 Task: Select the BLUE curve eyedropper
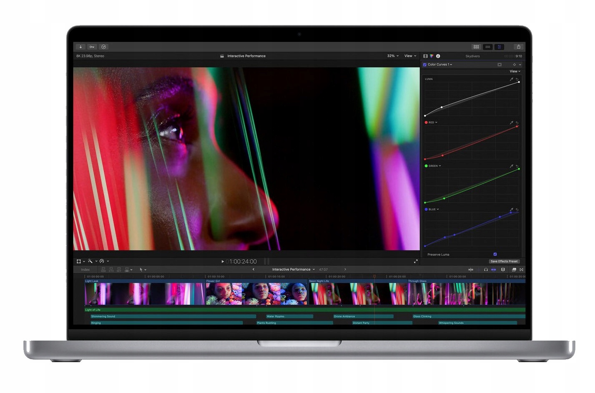(512, 210)
